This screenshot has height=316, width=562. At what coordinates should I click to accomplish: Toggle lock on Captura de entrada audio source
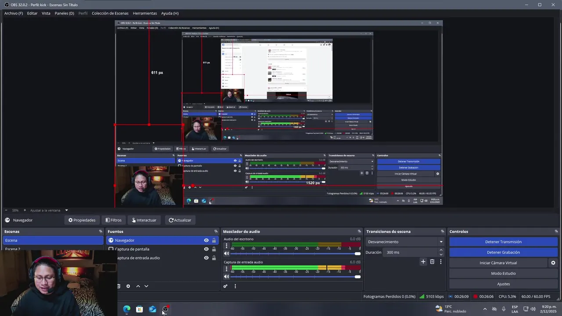tap(214, 258)
